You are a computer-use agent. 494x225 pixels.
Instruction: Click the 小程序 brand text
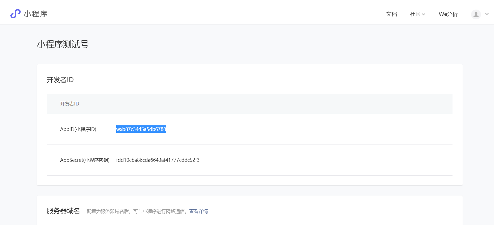36,14
